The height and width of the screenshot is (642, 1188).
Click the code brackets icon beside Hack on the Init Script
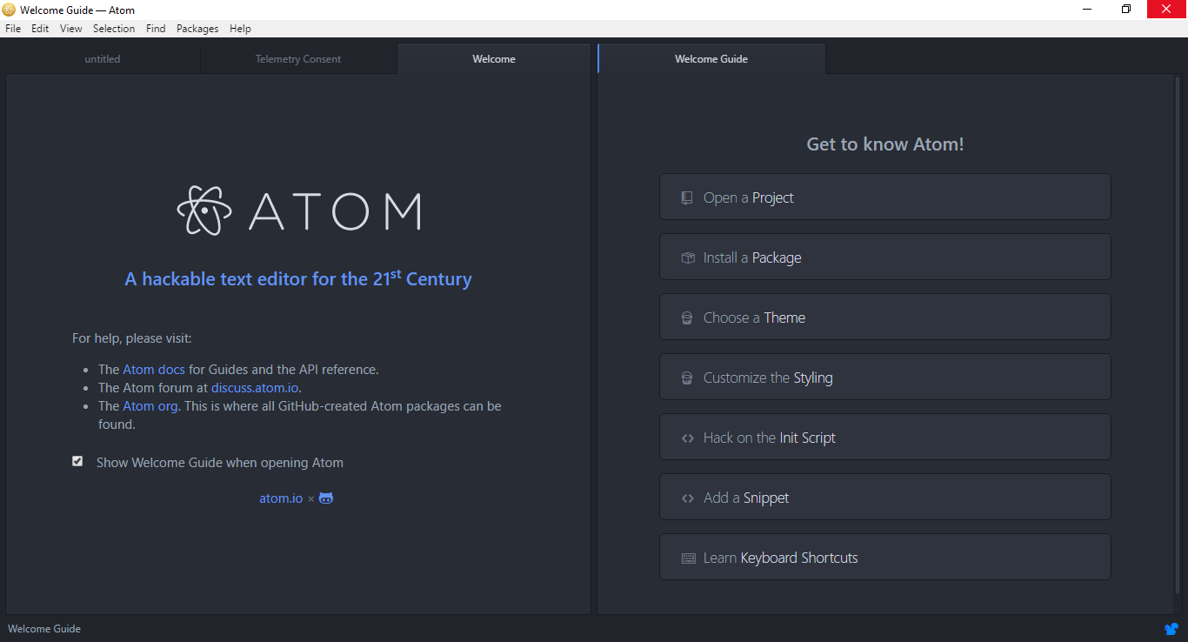coord(687,438)
